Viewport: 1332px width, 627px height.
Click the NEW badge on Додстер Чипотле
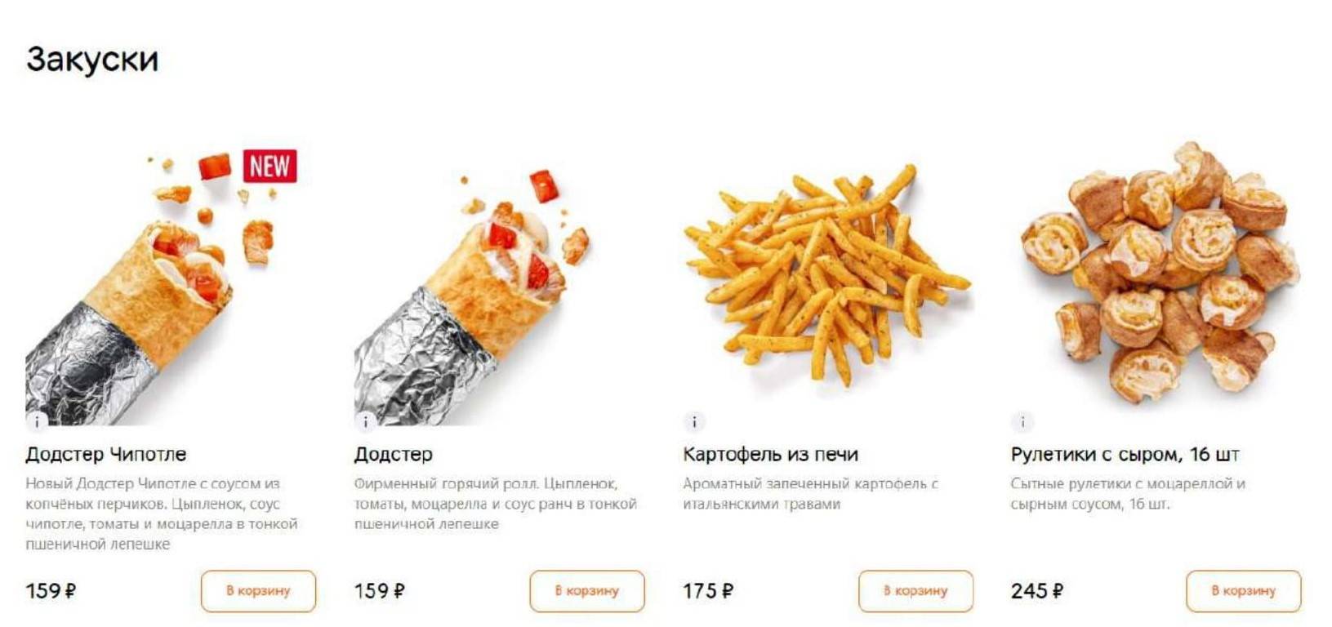[270, 167]
